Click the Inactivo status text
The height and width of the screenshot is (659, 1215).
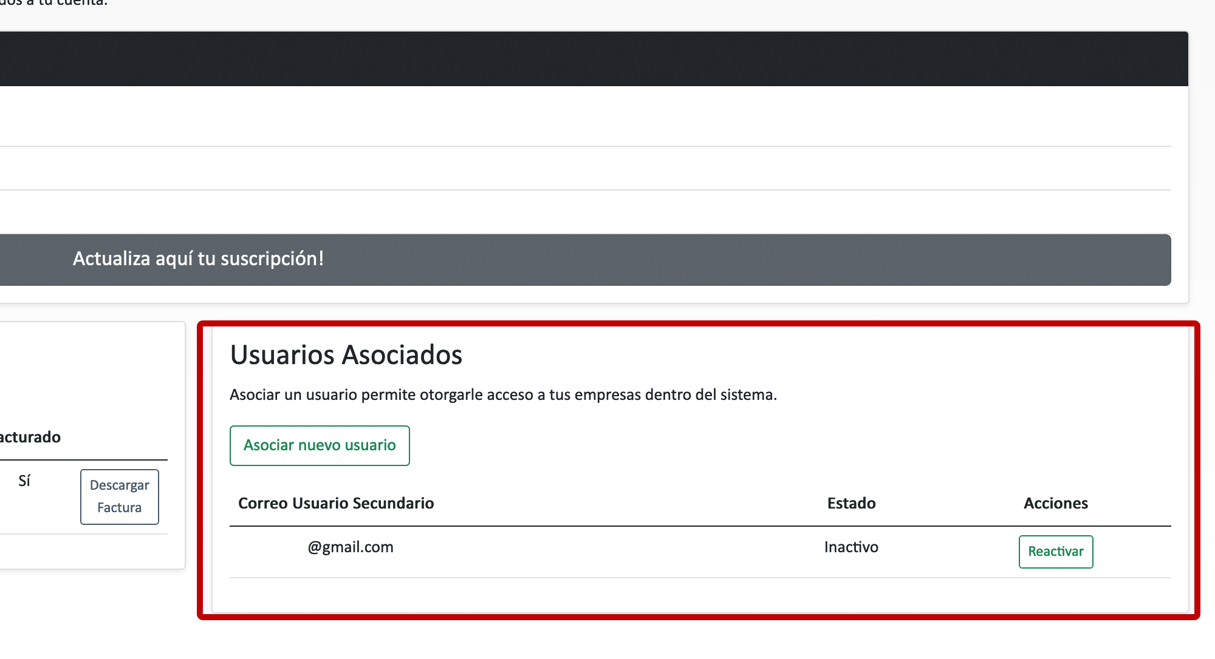(x=851, y=547)
